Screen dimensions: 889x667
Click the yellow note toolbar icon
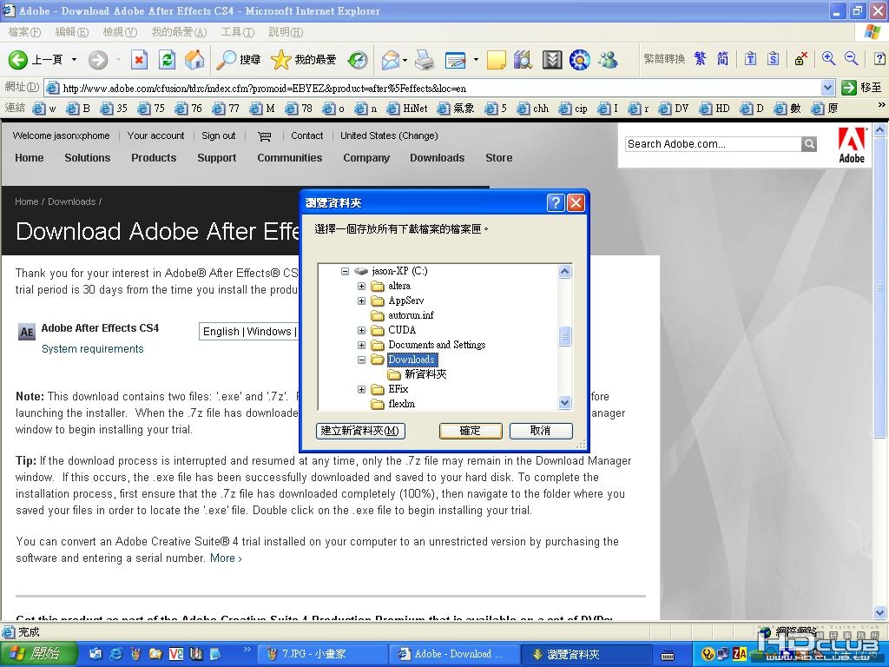pos(496,60)
